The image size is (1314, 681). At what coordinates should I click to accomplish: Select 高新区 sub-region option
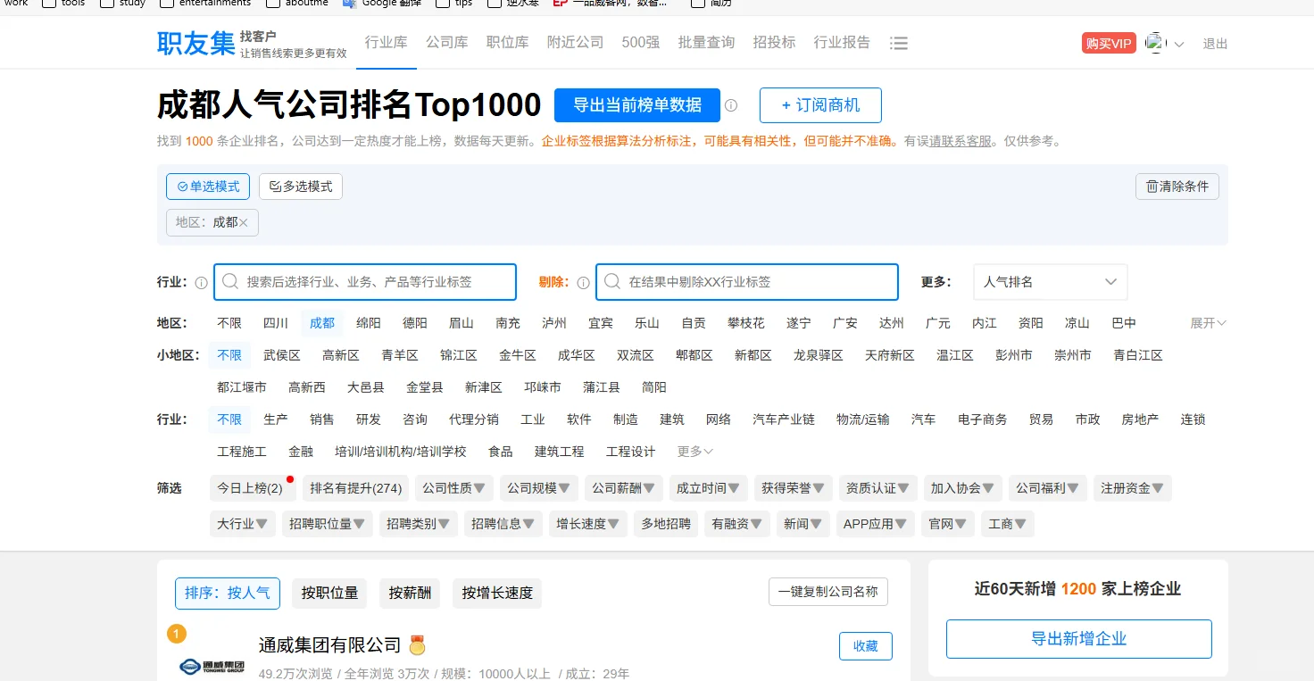tap(341, 355)
